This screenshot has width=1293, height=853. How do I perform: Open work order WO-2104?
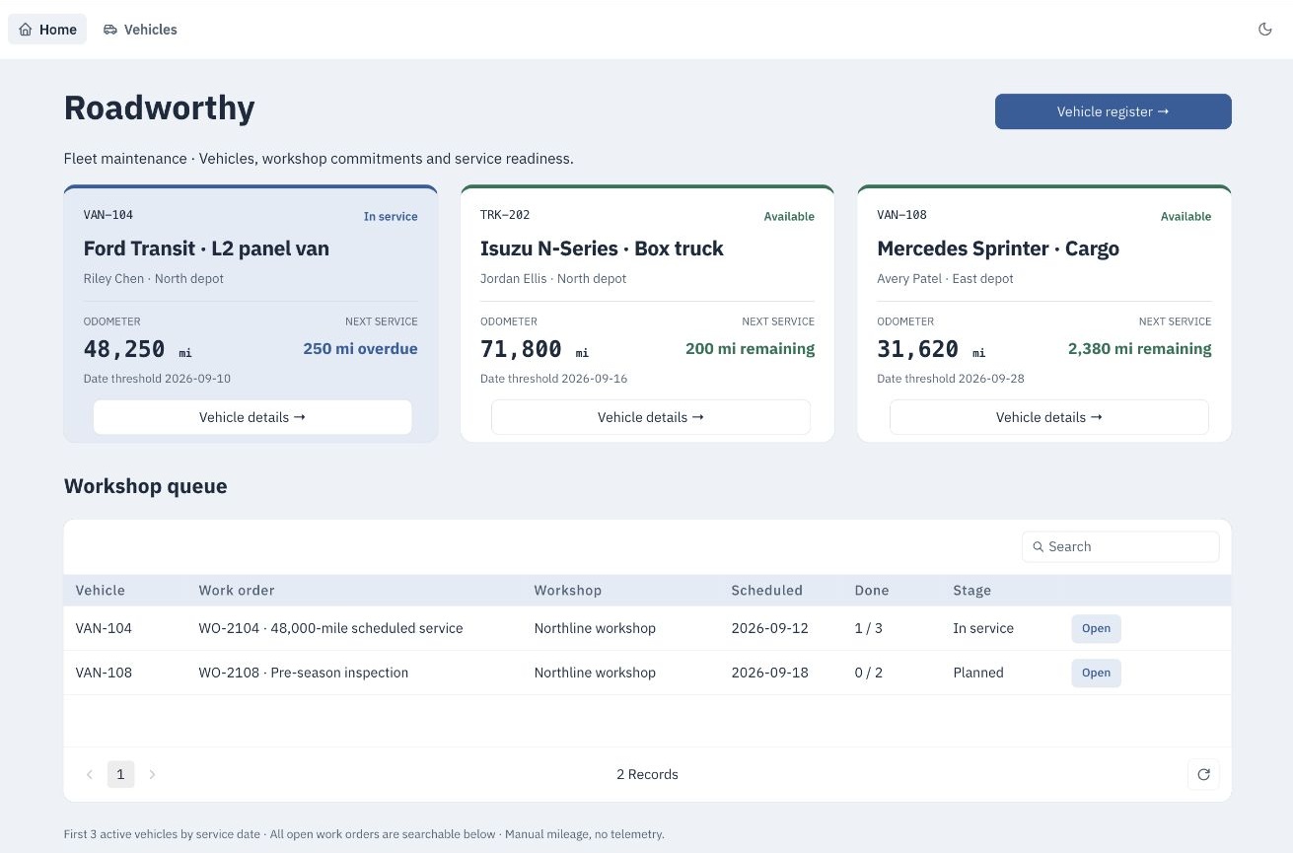1096,628
